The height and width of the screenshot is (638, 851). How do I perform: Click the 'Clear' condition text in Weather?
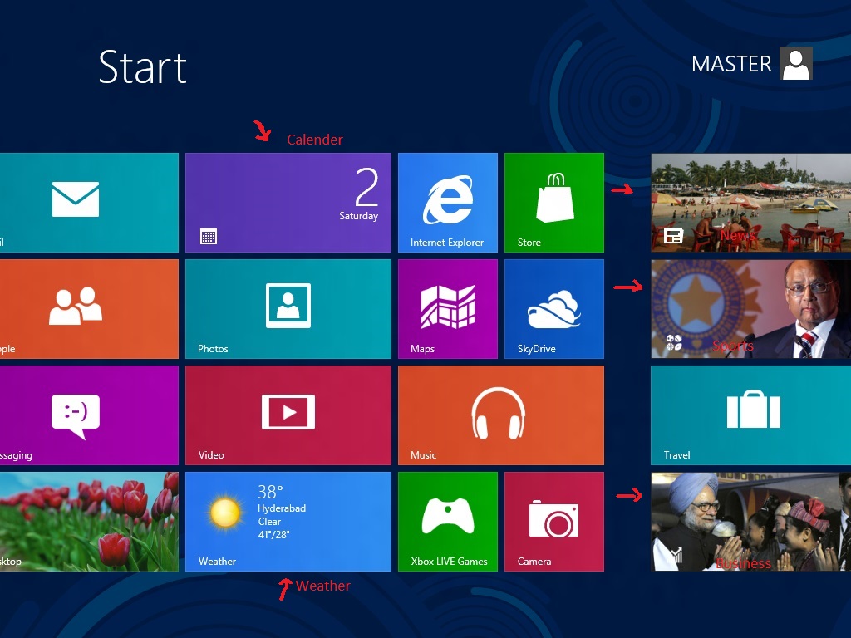269,522
